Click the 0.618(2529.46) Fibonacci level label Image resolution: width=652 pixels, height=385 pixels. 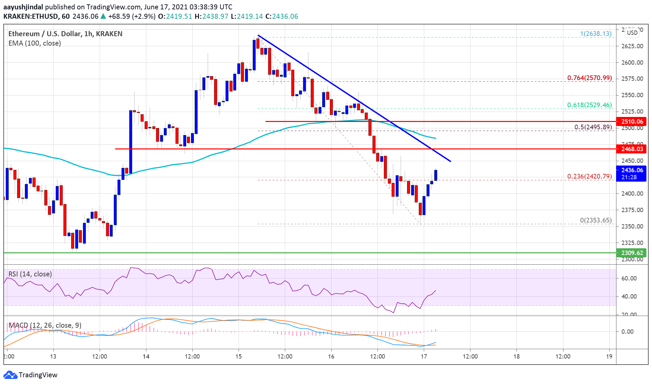tap(589, 105)
